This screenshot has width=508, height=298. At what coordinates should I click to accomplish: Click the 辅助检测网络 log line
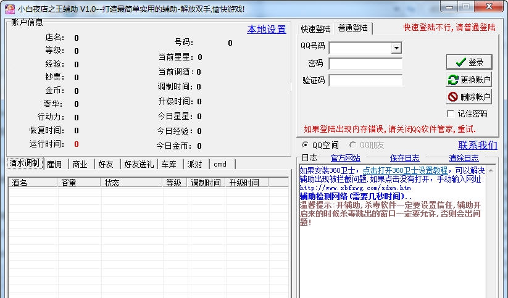coord(356,196)
